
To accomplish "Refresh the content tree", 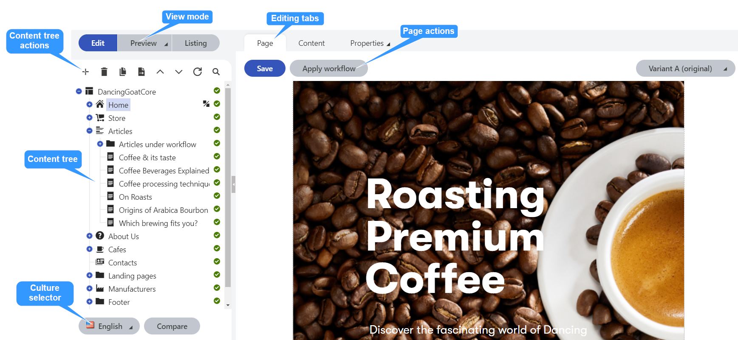I will tap(198, 72).
